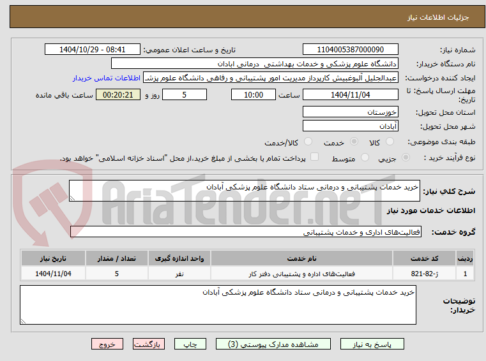Toggle the اسناد خزانه اسلامی payment checkbox
The height and width of the screenshot is (361, 486).
(314, 157)
